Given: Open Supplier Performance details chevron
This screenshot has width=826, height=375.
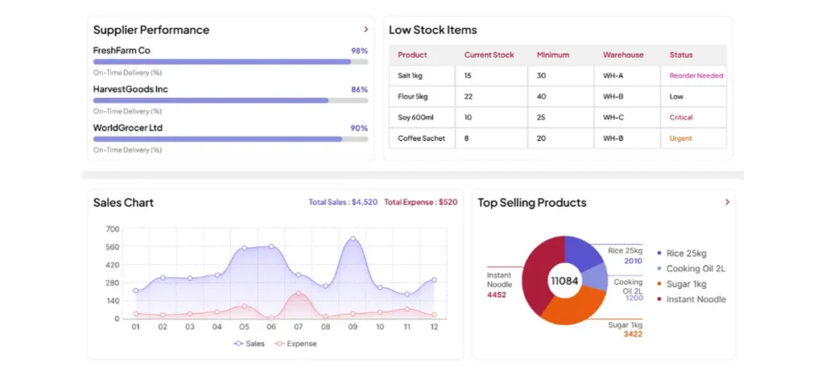Looking at the screenshot, I should (366, 30).
